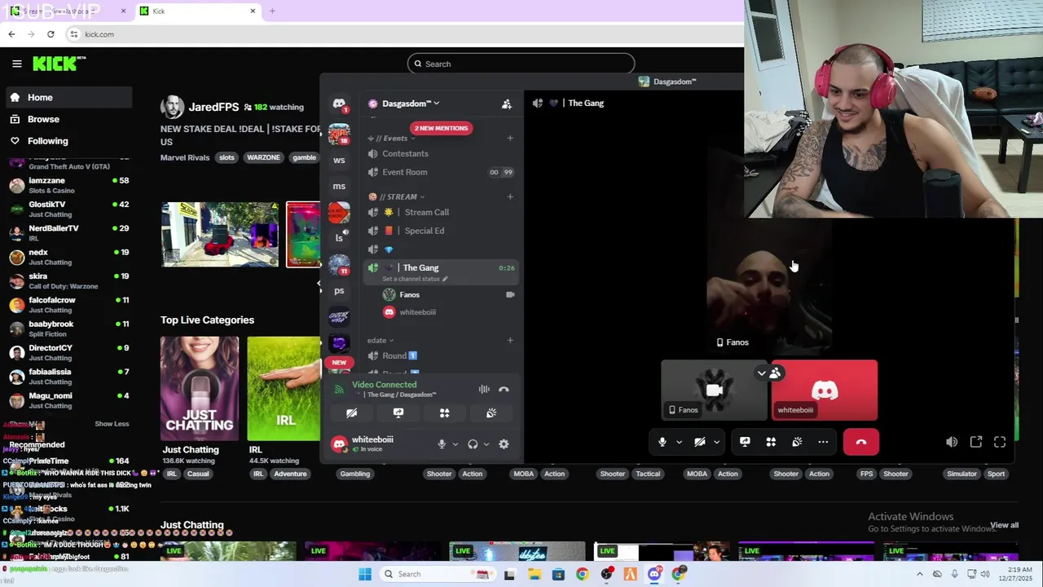Disconnect using the Video Connected panel hang-up icon
Screen dimensions: 1043x587
504,390
